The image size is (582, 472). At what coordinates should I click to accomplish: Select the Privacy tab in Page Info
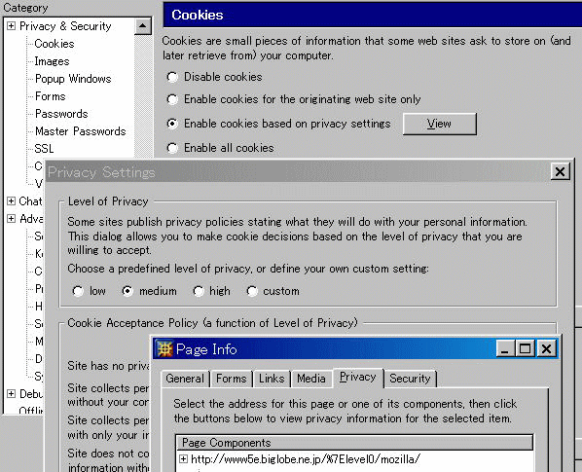click(x=358, y=378)
